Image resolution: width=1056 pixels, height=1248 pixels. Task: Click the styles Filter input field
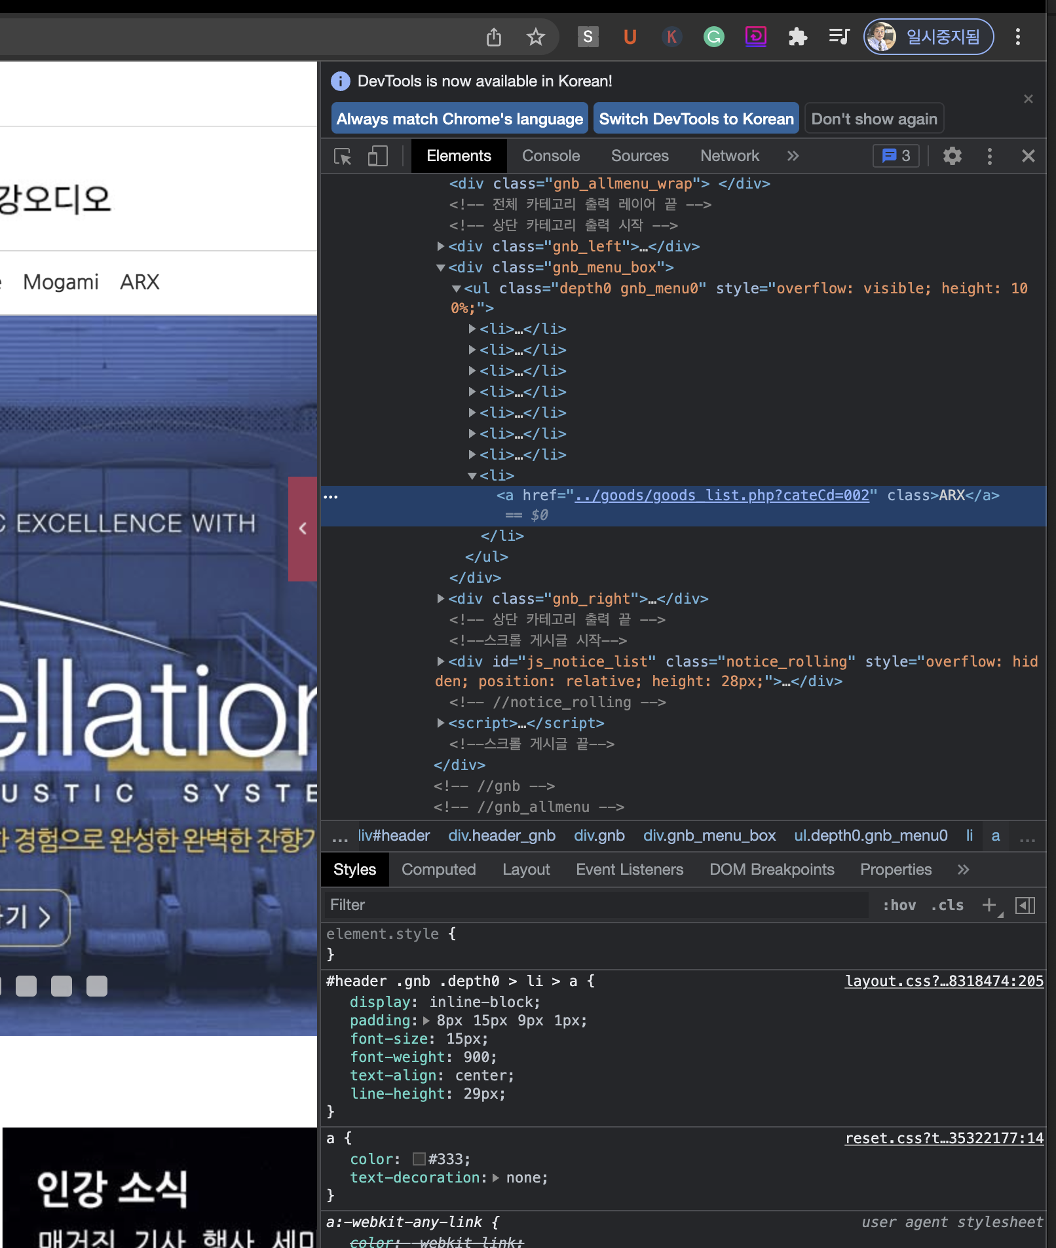596,905
